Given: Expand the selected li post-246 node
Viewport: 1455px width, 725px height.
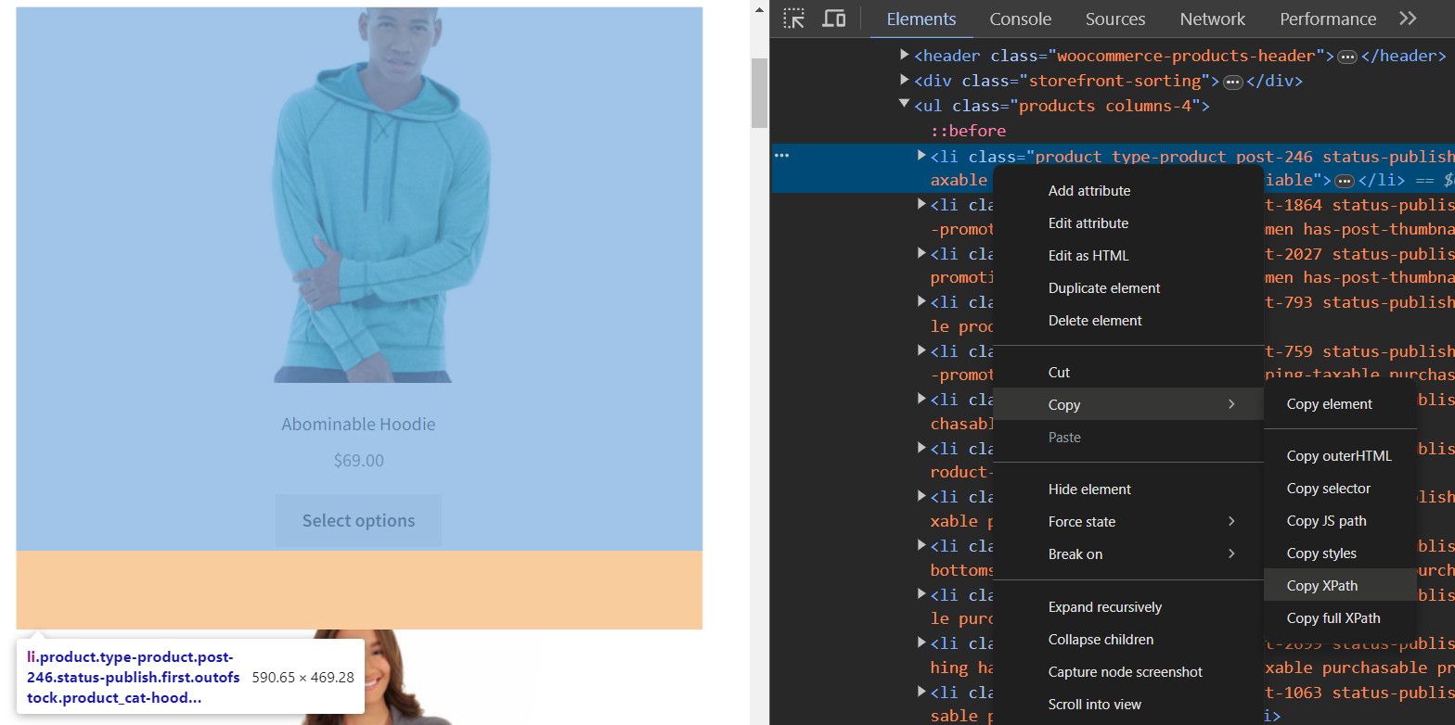Looking at the screenshot, I should tap(921, 156).
